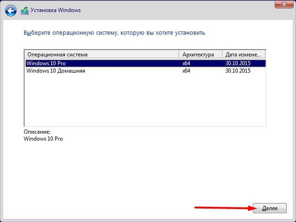296x222 pixels.
Task: Click the 30.10.2015 date in Домашняя row
Action: (238, 71)
